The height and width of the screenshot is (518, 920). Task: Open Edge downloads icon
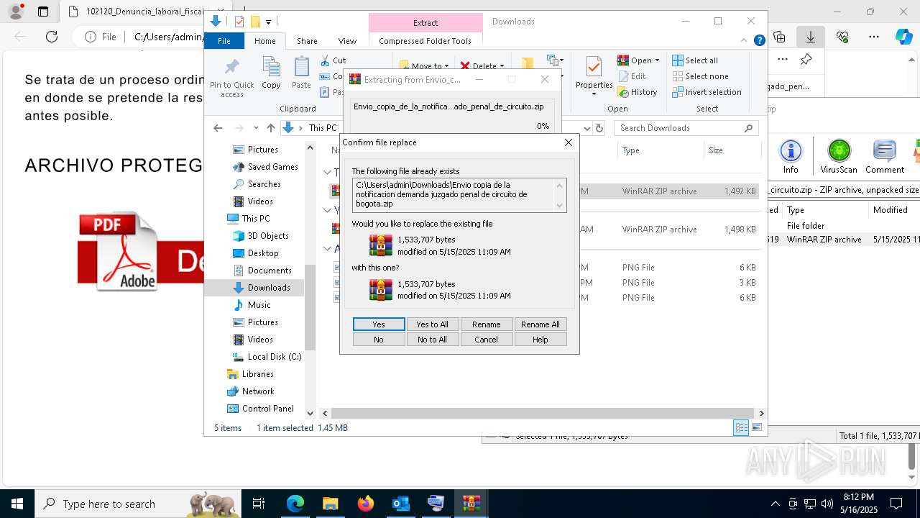[x=811, y=37]
